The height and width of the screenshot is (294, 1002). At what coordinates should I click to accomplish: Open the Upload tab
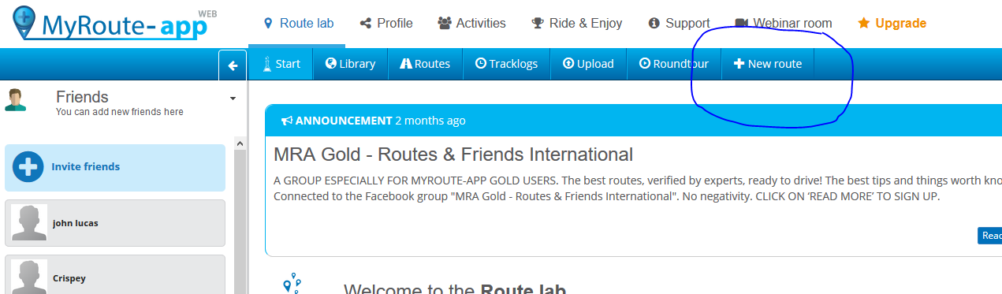coord(588,64)
